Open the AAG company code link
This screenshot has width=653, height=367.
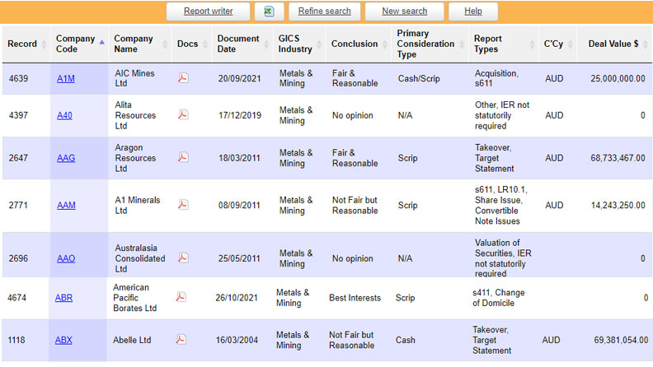(66, 158)
